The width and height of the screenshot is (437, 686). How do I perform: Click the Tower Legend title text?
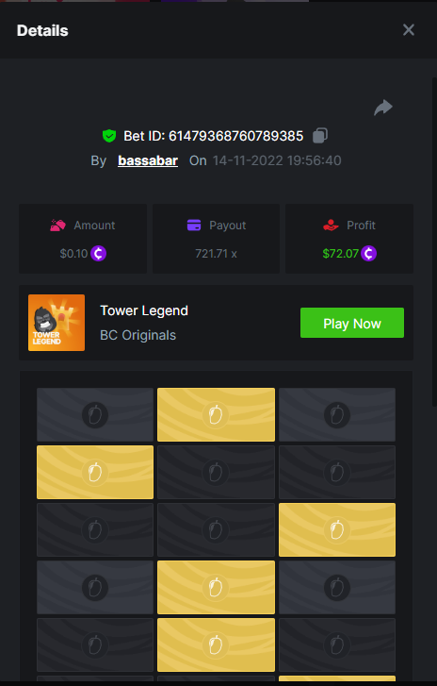[144, 310]
